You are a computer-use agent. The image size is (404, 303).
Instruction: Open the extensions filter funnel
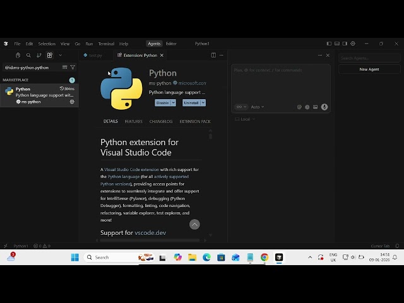pos(73,68)
